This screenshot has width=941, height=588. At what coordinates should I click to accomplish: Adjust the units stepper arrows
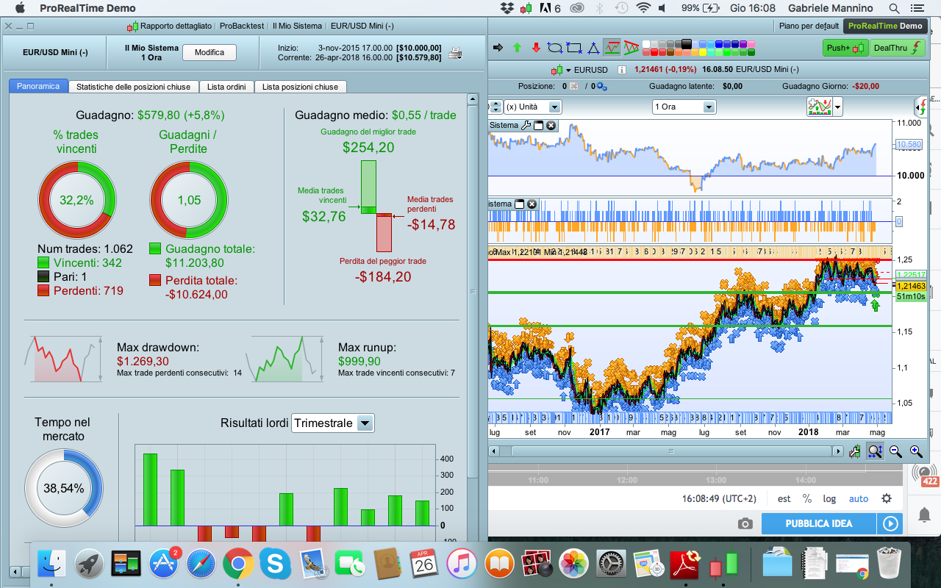point(495,107)
